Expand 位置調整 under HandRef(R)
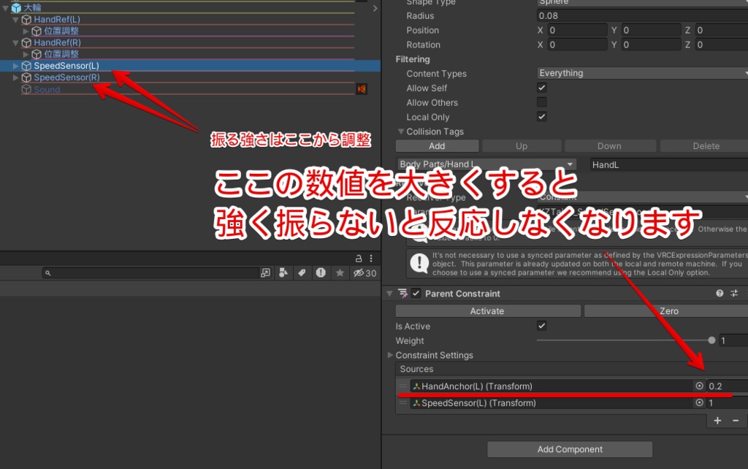Viewport: 748px width, 469px height. pos(26,54)
